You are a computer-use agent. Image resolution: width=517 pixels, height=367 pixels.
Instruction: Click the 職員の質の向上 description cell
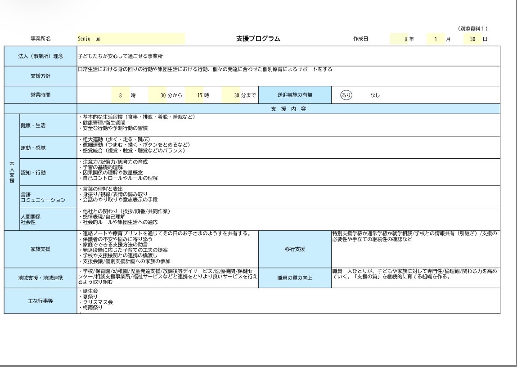click(415, 277)
